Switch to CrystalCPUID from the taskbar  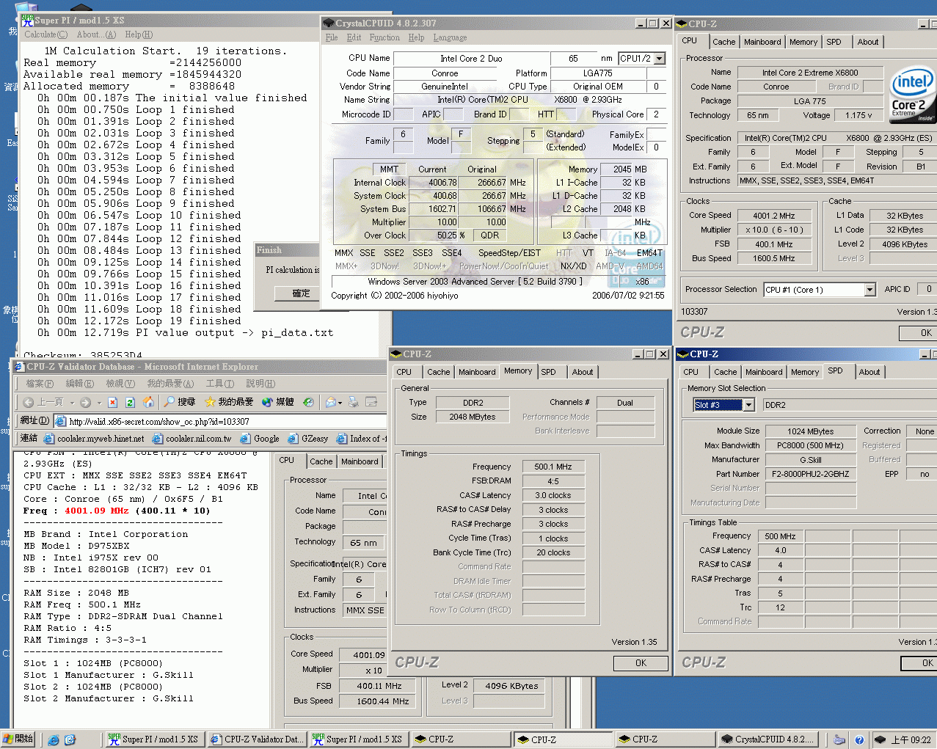[768, 739]
